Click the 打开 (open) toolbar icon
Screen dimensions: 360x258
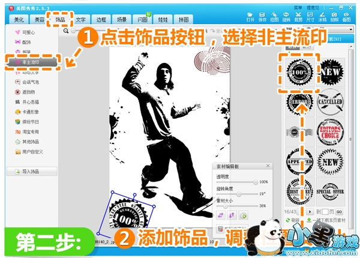(x=250, y=17)
